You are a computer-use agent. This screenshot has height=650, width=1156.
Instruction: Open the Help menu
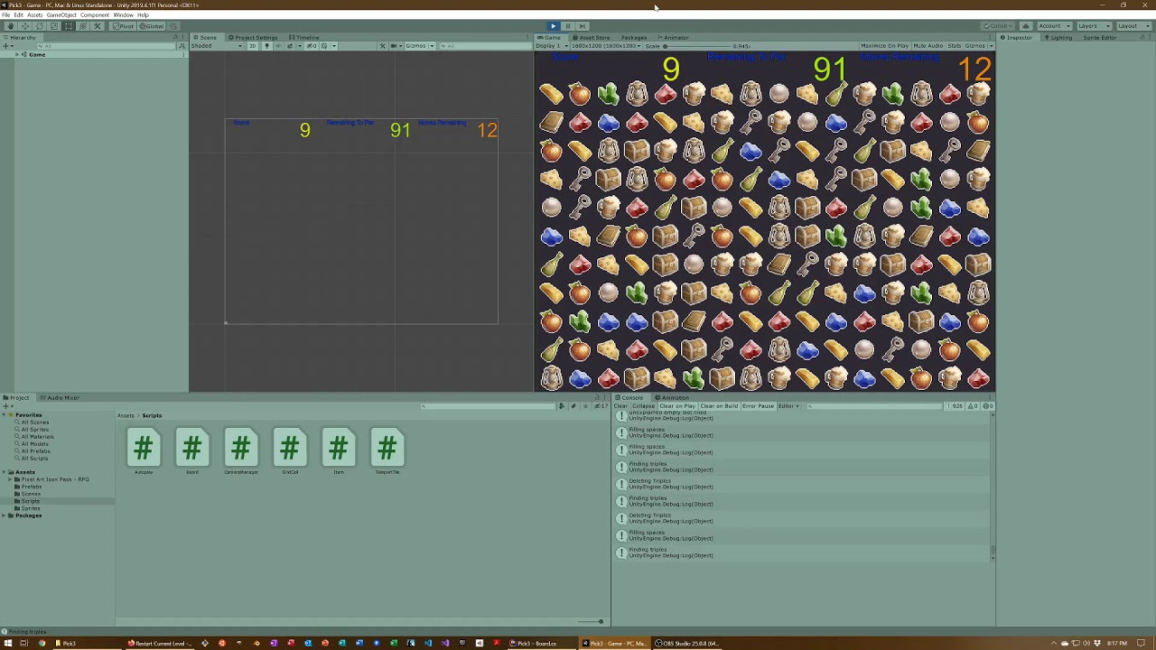pos(143,15)
